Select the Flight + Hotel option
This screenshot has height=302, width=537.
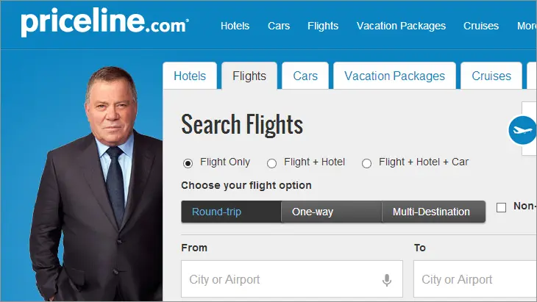pos(271,163)
